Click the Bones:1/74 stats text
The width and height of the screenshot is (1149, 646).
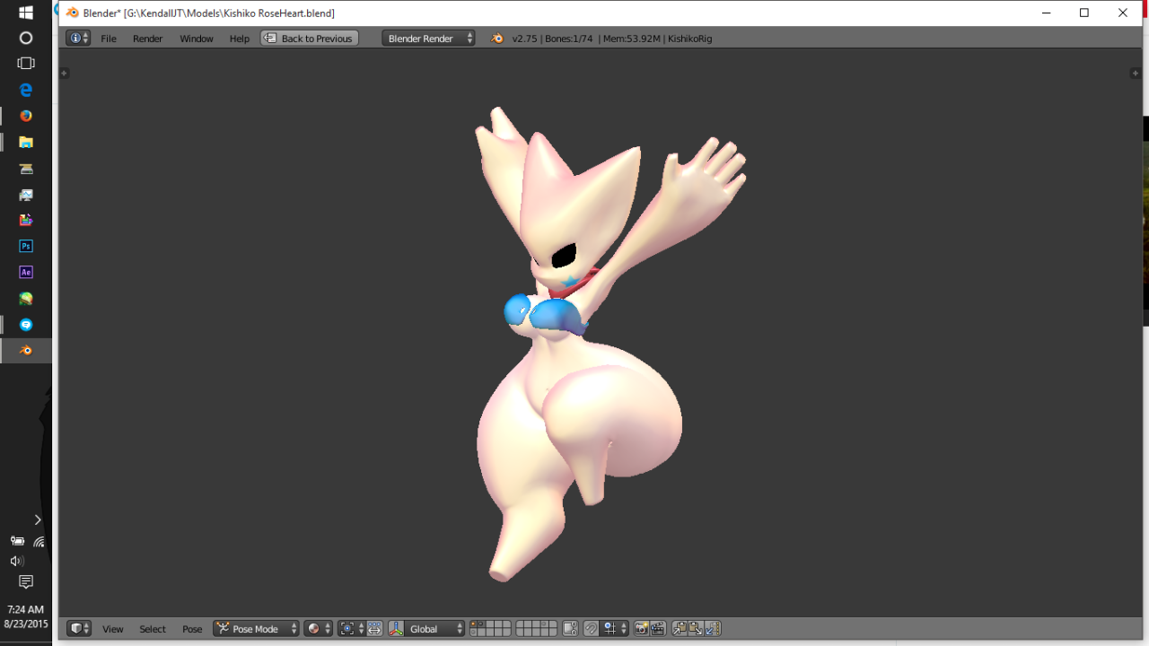tap(568, 39)
